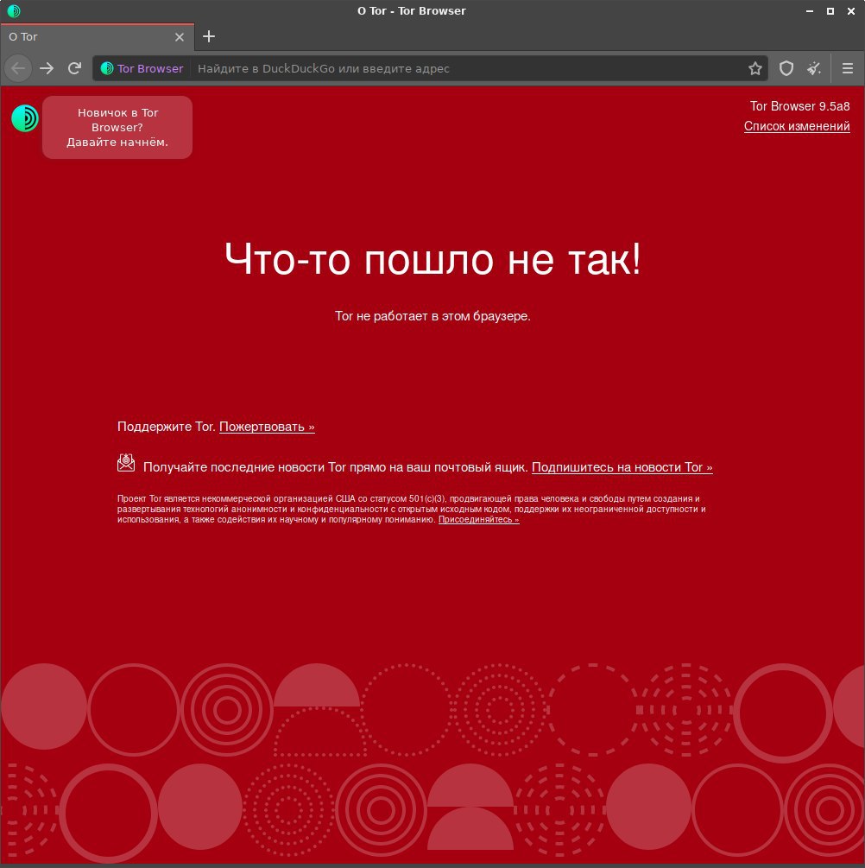Click the "Присоединяйтесь »" link
Screen dimensions: 865x868
(479, 519)
